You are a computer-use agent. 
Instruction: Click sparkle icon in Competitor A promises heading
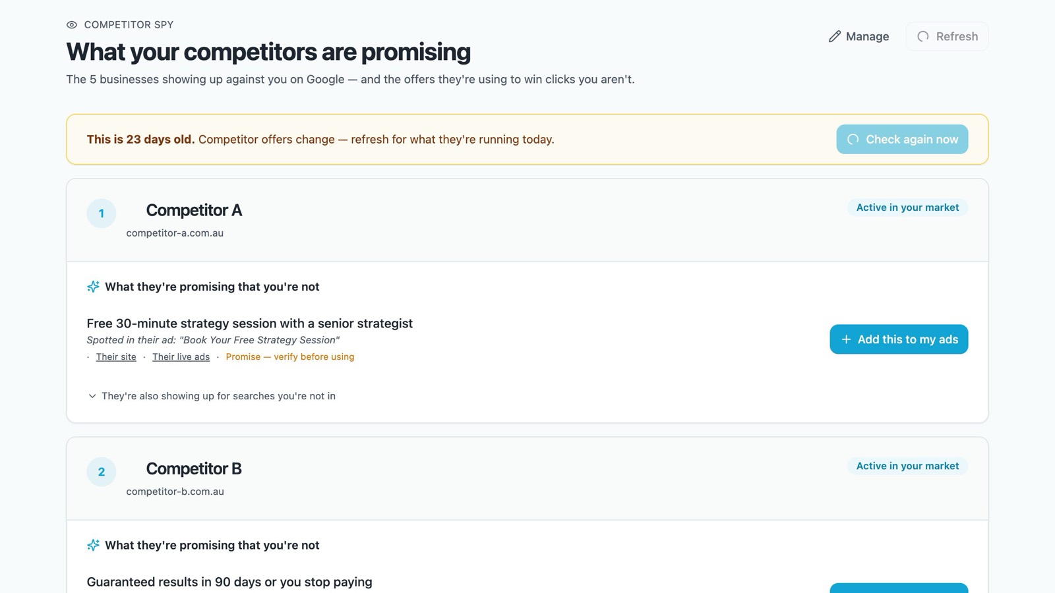click(93, 287)
